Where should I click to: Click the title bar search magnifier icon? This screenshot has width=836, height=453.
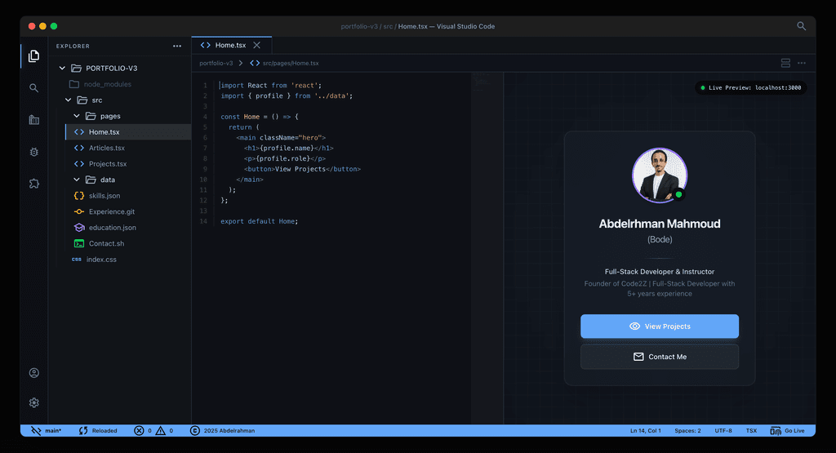coord(801,26)
